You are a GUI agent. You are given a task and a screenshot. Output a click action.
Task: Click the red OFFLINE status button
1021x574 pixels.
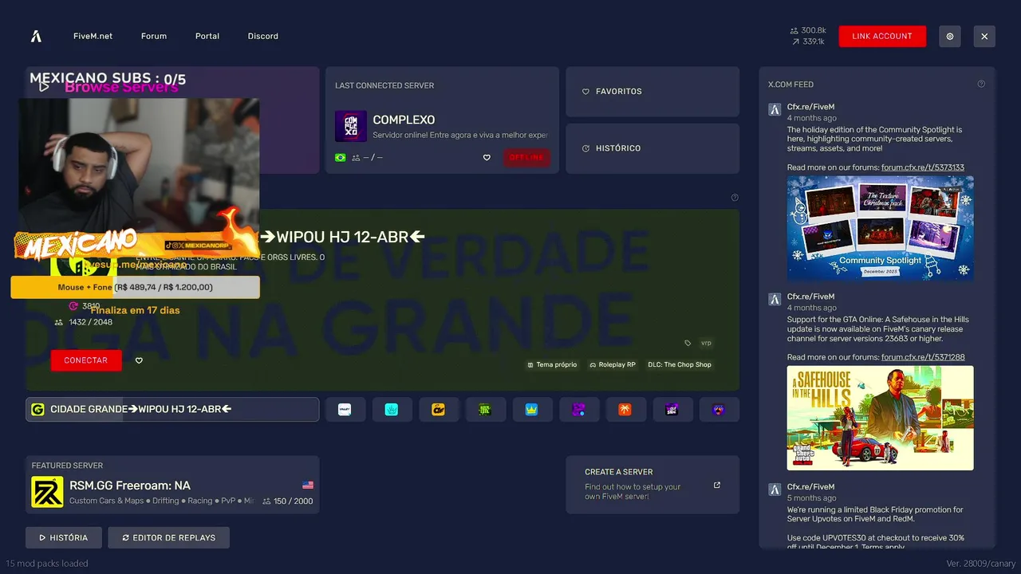[x=526, y=158]
